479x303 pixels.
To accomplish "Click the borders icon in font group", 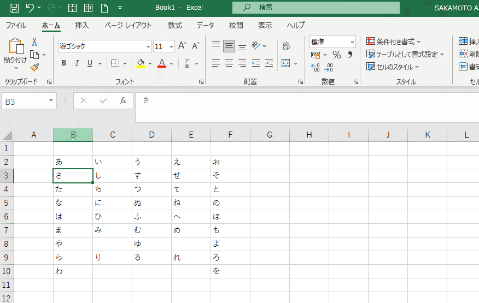I will click(115, 63).
